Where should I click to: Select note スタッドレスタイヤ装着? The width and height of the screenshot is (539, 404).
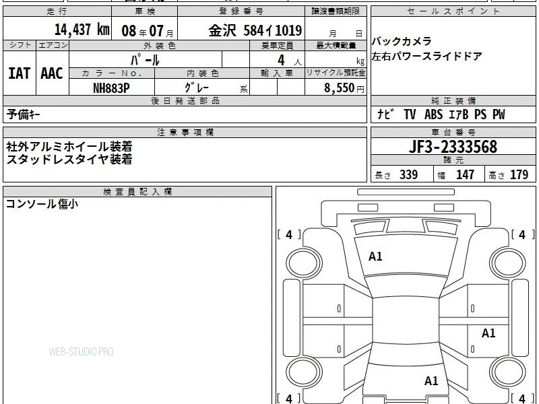click(x=69, y=160)
